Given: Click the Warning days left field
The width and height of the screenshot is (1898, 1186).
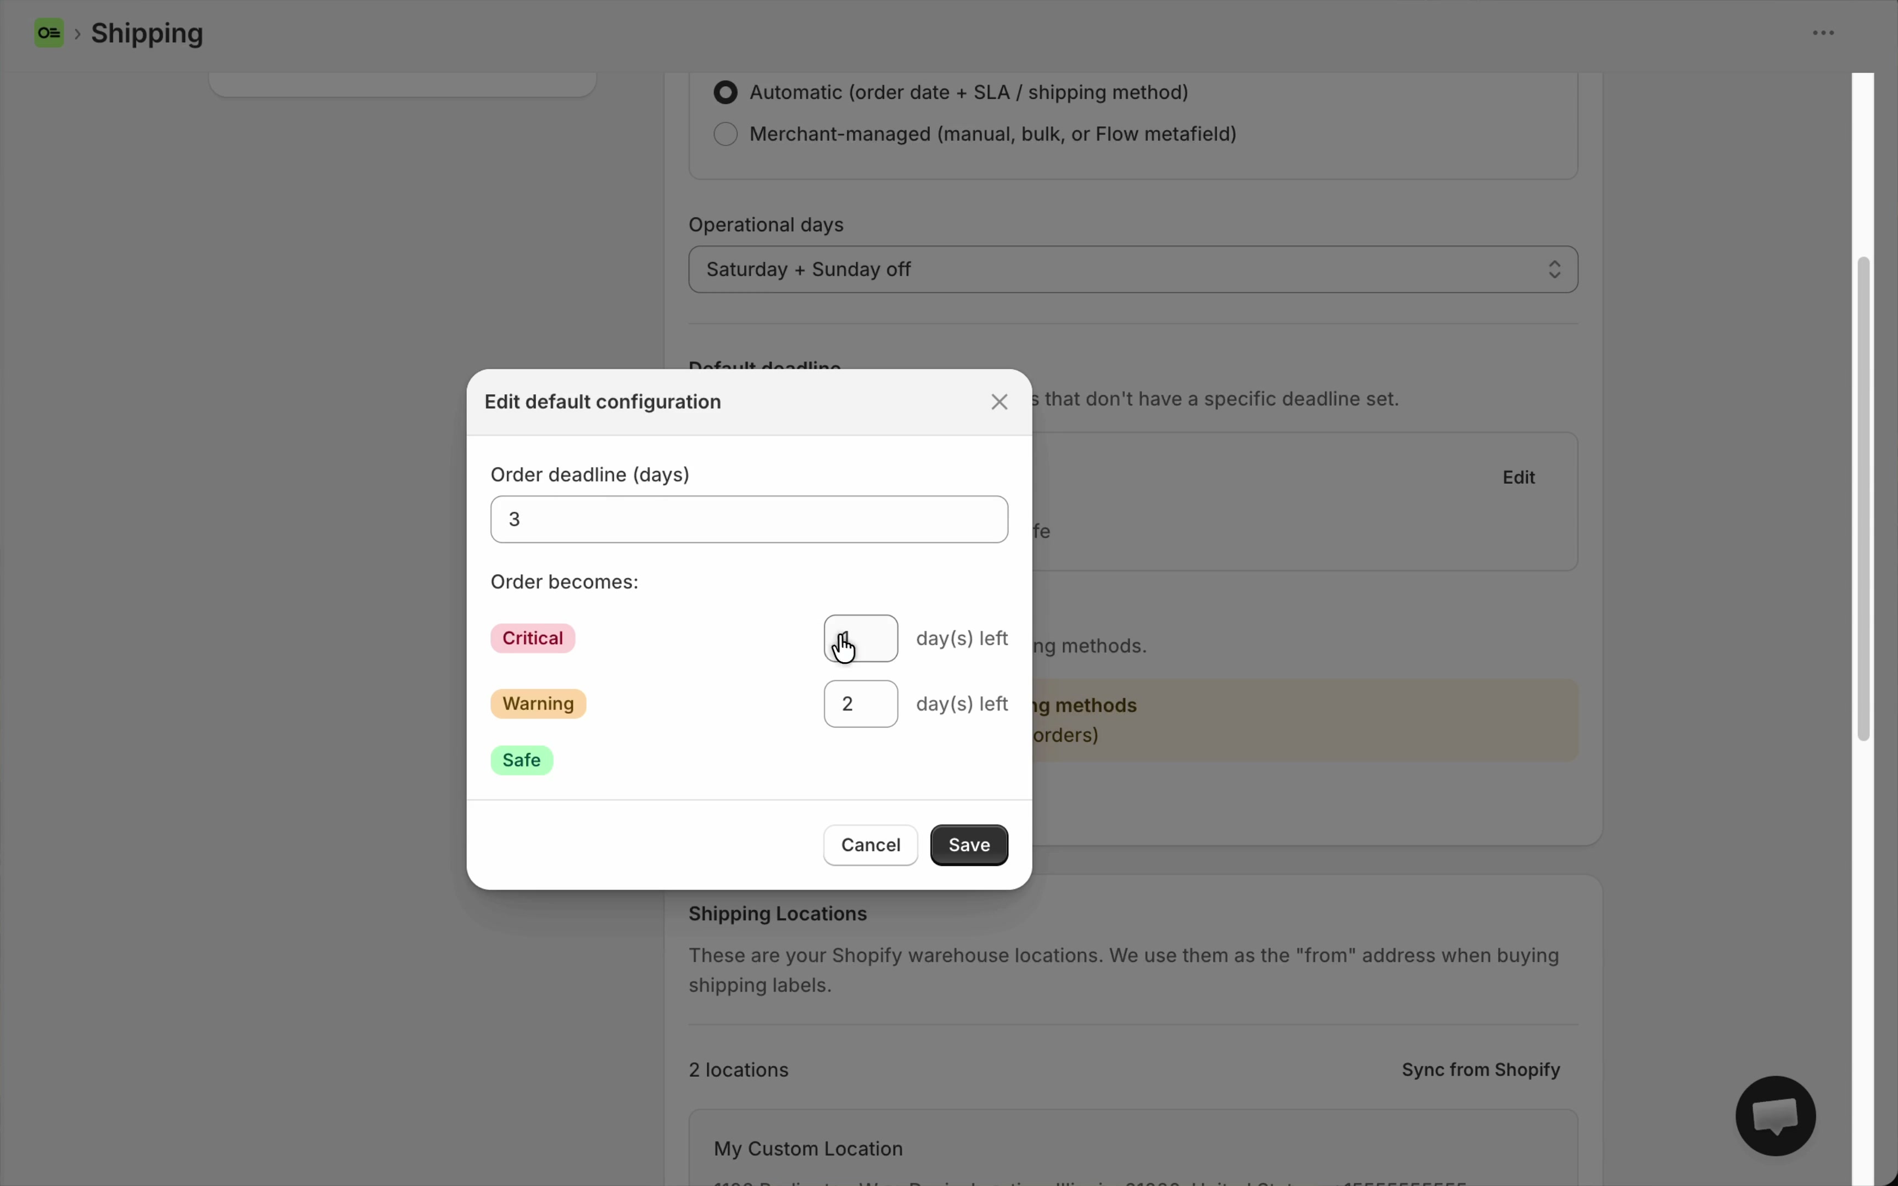Looking at the screenshot, I should click(861, 703).
